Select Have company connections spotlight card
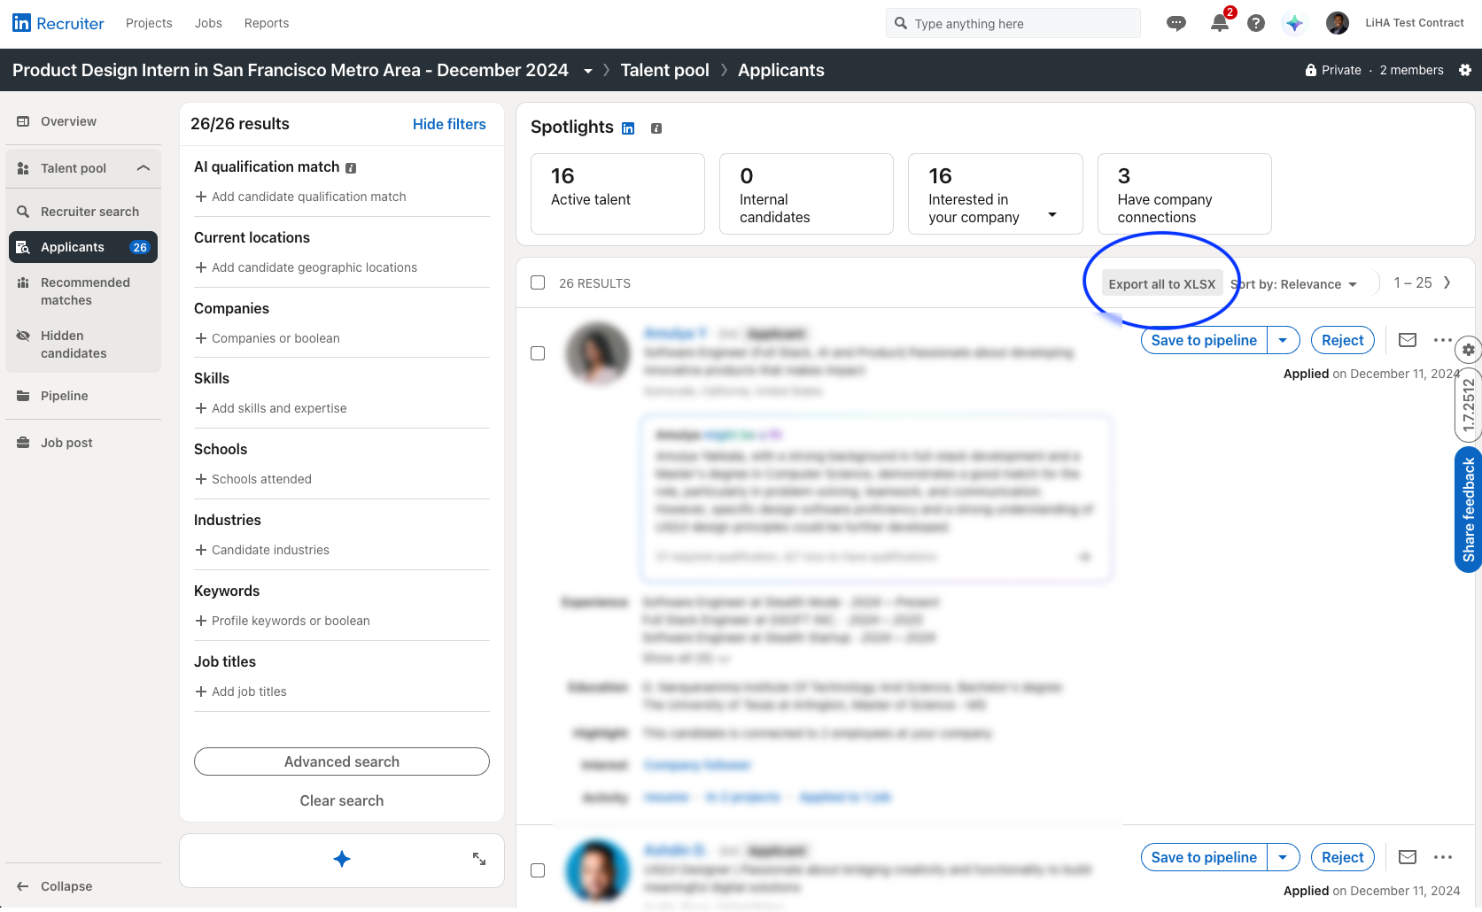Screen dimensions: 1482x912 pyautogui.click(x=1184, y=194)
